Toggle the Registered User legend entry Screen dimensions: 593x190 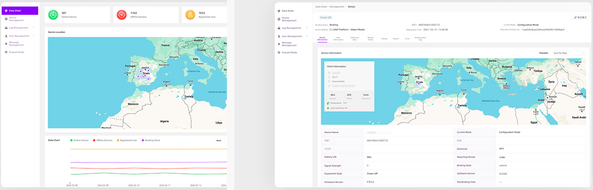(127, 140)
